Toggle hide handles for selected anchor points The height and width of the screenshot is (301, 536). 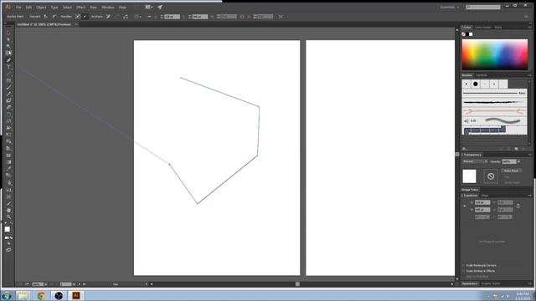pyautogui.click(x=85, y=17)
